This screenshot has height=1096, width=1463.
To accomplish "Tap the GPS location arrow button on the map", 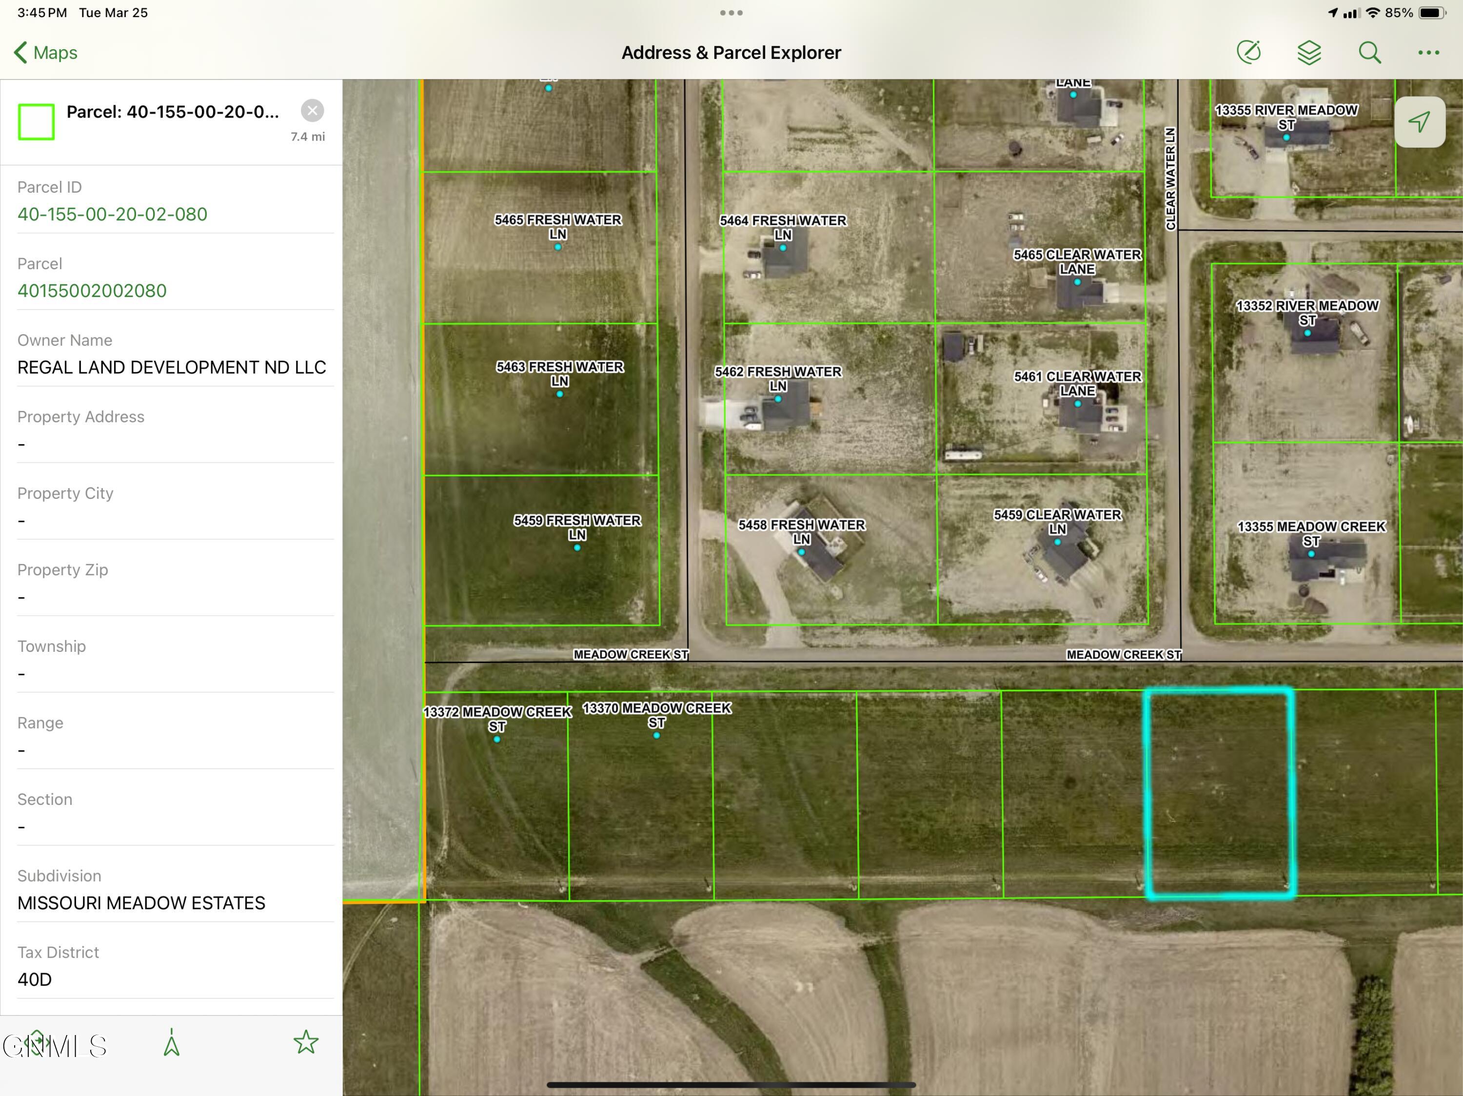I will click(x=1419, y=122).
